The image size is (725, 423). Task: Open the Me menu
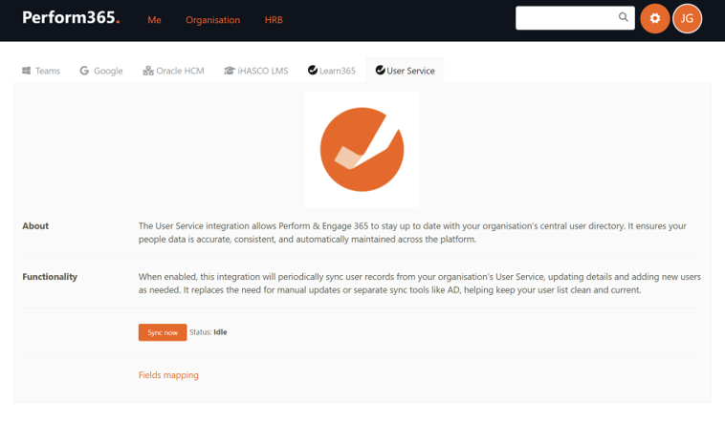pos(154,20)
